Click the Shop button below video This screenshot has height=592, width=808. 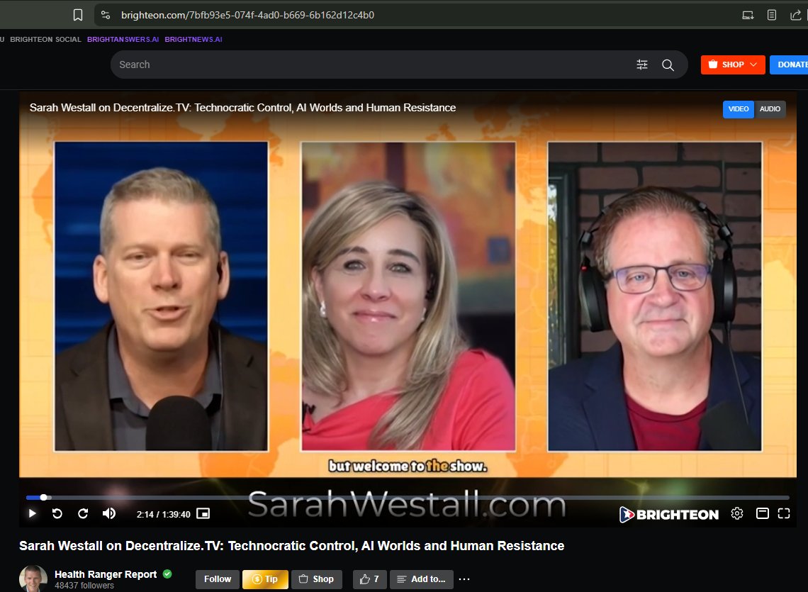316,579
